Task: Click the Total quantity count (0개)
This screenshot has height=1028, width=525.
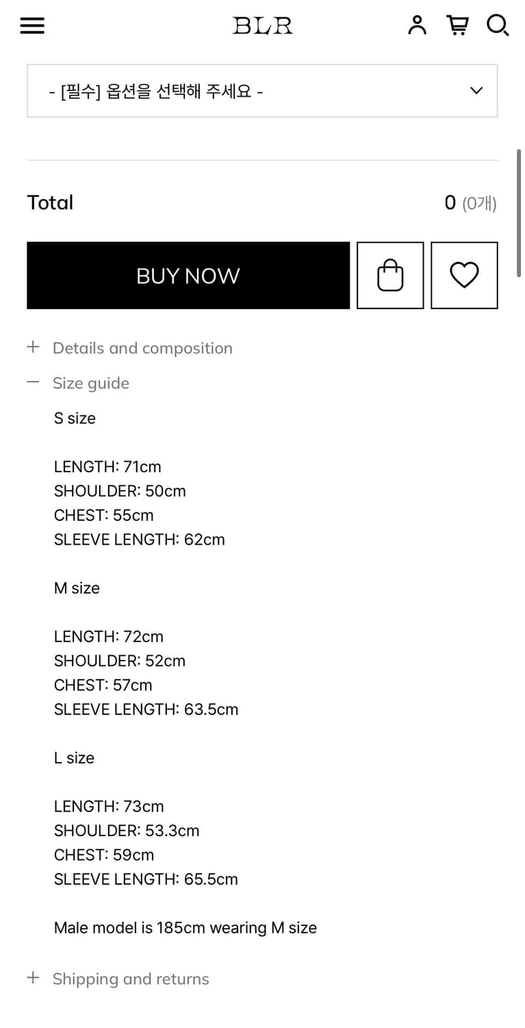Action: coord(478,203)
